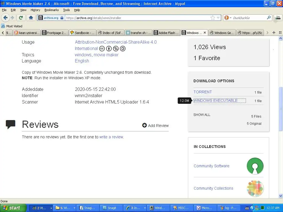
Task: Click the search magnifier icon
Action: 269,18
